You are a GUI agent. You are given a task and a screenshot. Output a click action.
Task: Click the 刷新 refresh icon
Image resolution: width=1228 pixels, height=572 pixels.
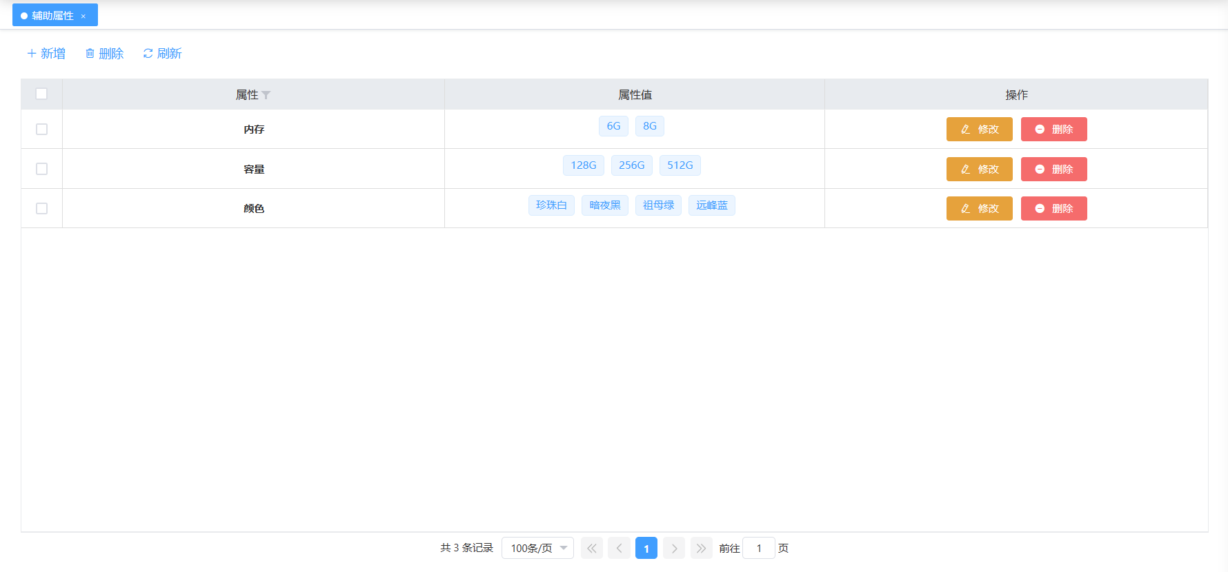[x=148, y=54]
